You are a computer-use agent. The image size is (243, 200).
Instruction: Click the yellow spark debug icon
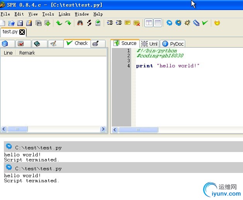click(x=187, y=23)
